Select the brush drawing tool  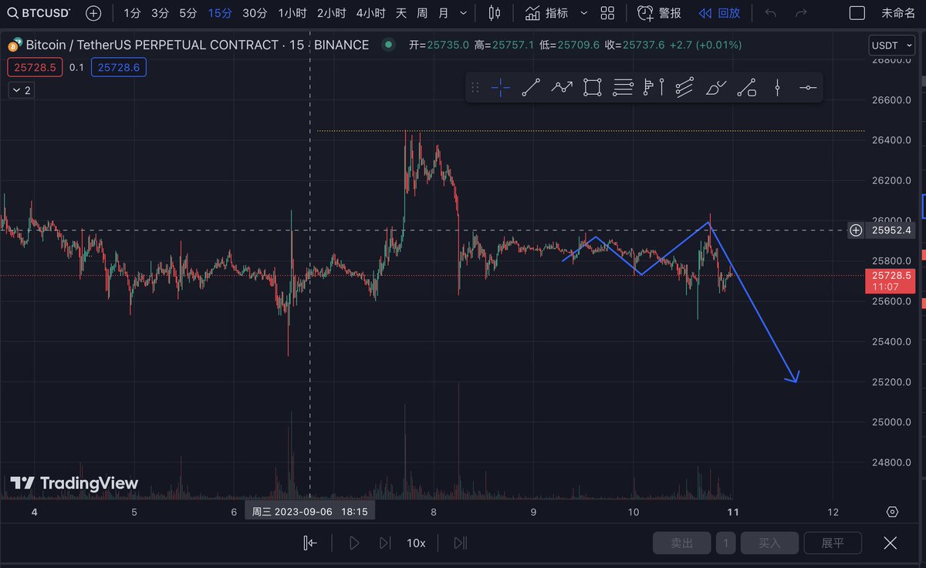coord(715,88)
